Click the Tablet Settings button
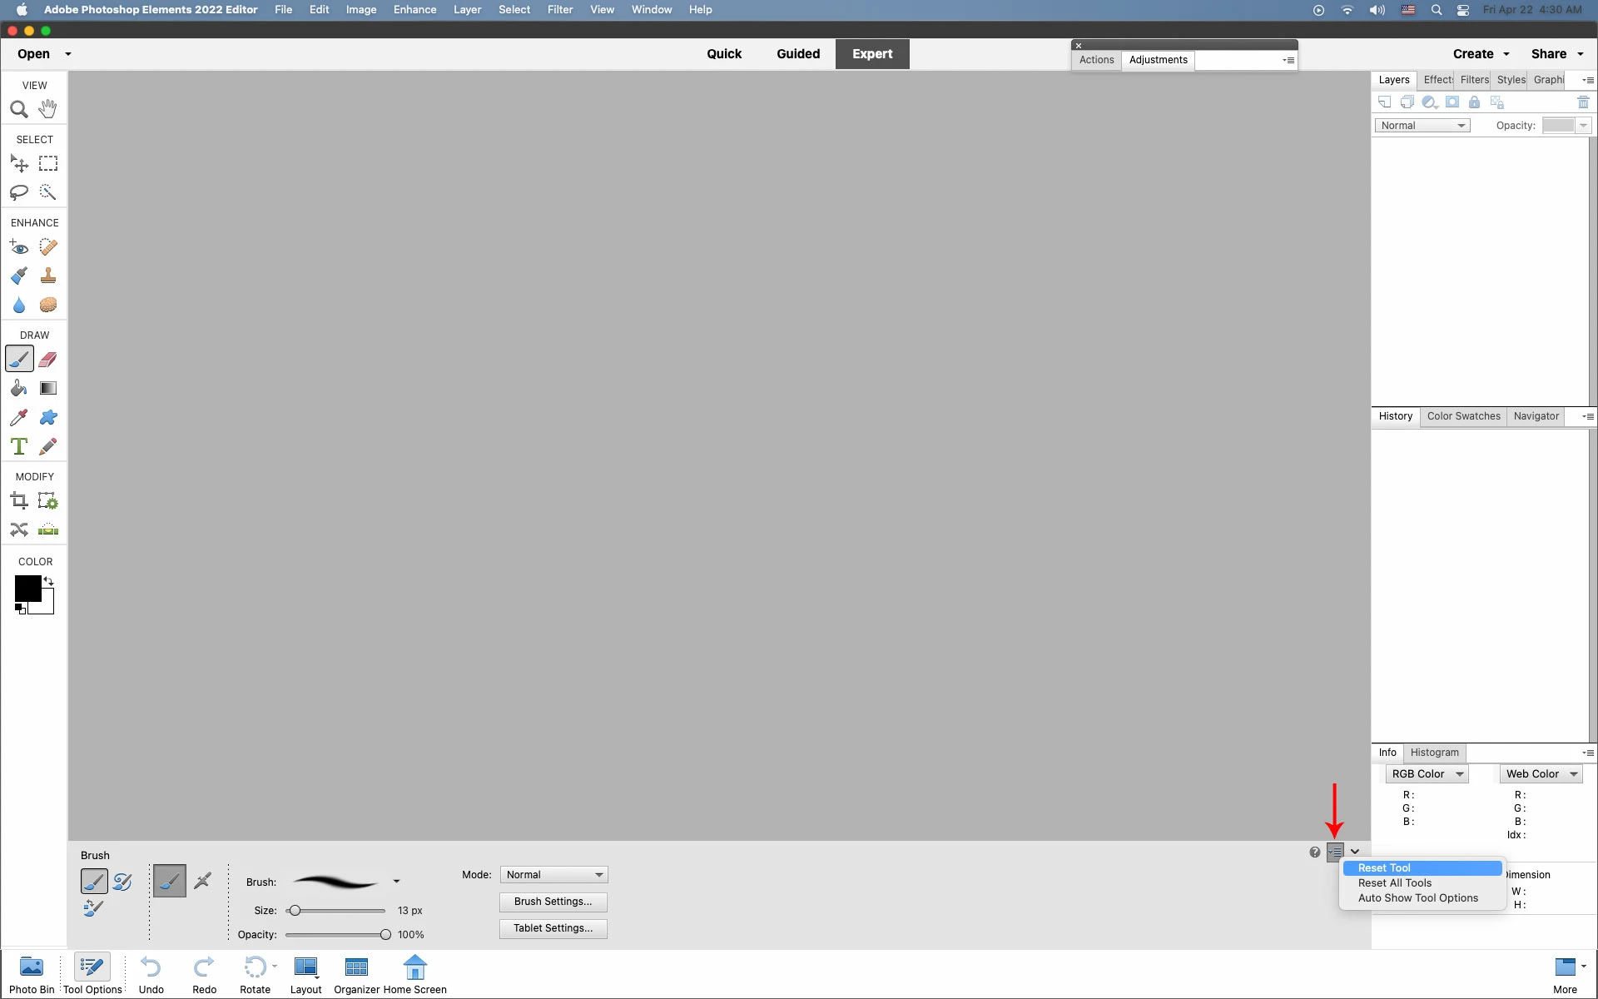The image size is (1598, 999). (x=553, y=928)
